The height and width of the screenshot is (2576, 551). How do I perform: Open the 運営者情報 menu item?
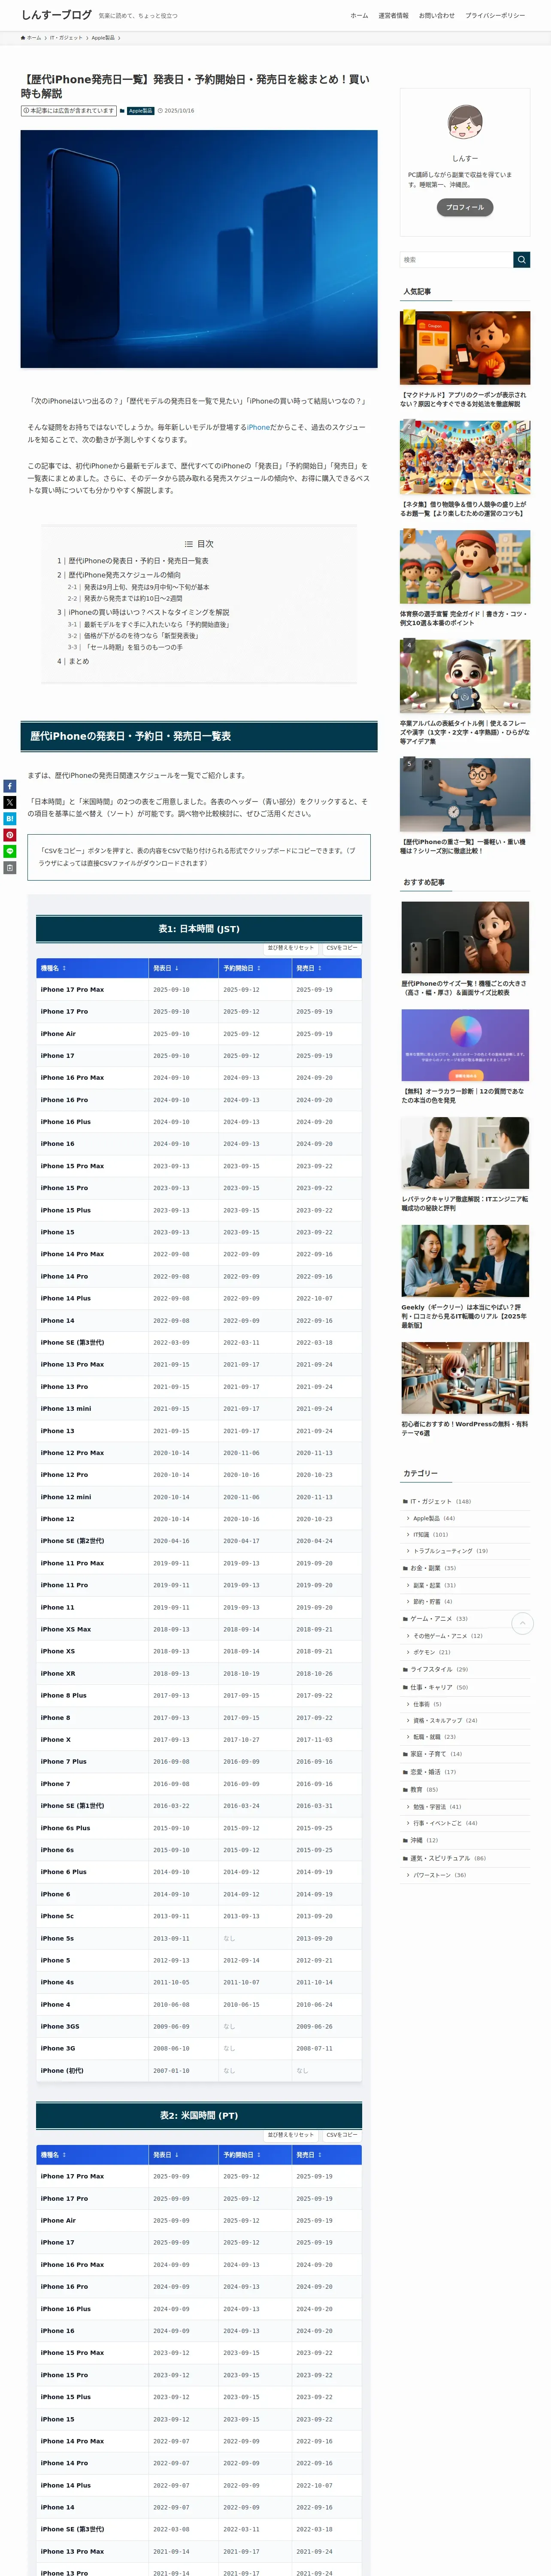tap(393, 16)
